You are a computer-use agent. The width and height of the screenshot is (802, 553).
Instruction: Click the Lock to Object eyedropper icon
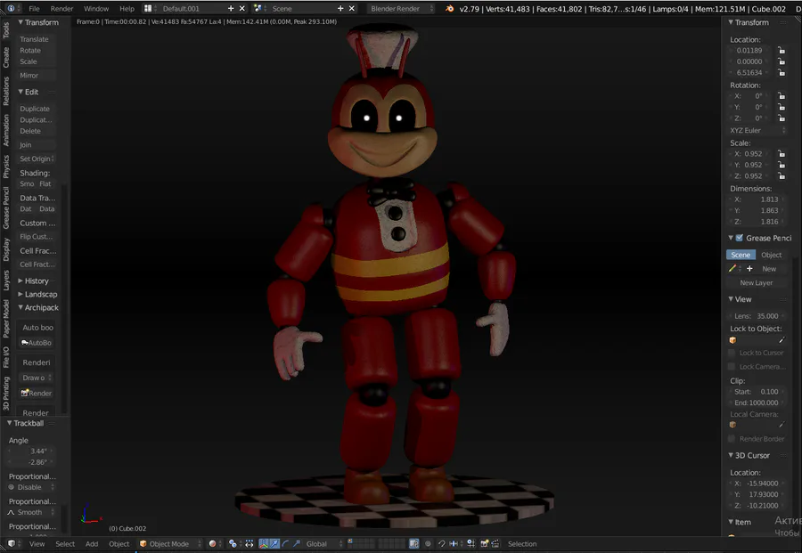(x=781, y=340)
